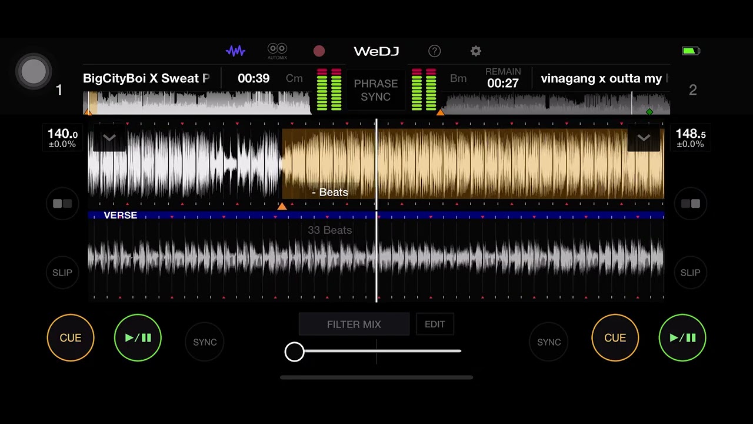The width and height of the screenshot is (753, 424).
Task: Hit the Cue button on deck 2
Action: point(615,338)
